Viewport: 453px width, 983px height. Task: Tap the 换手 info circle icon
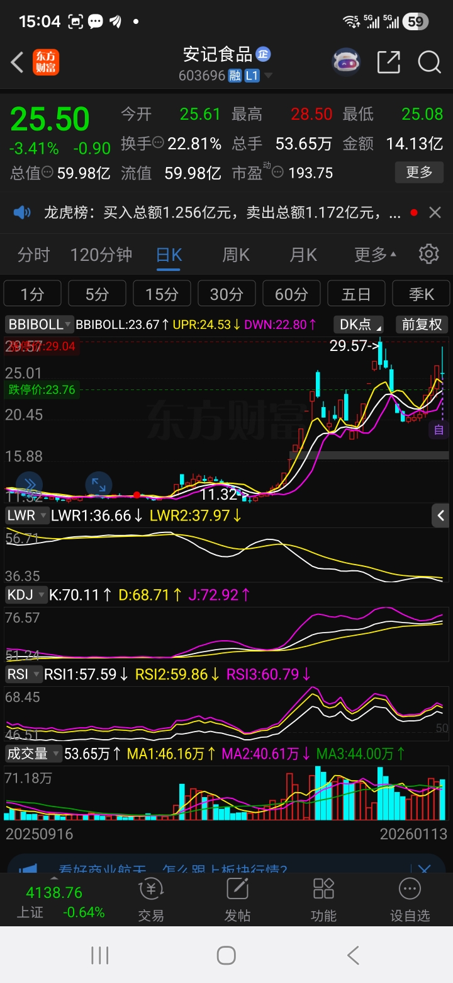(x=159, y=143)
